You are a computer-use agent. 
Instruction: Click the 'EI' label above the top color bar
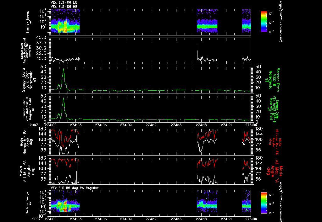tap(264, 9)
